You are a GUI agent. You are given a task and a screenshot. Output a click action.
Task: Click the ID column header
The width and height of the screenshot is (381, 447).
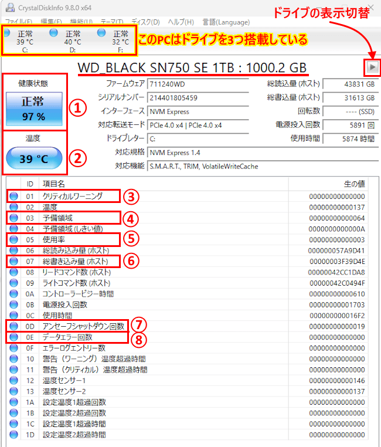click(x=30, y=184)
